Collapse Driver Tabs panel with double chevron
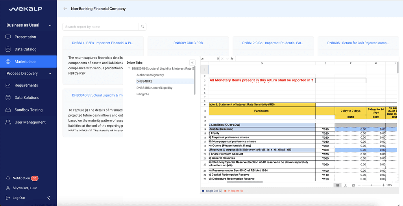 [x=192, y=63]
